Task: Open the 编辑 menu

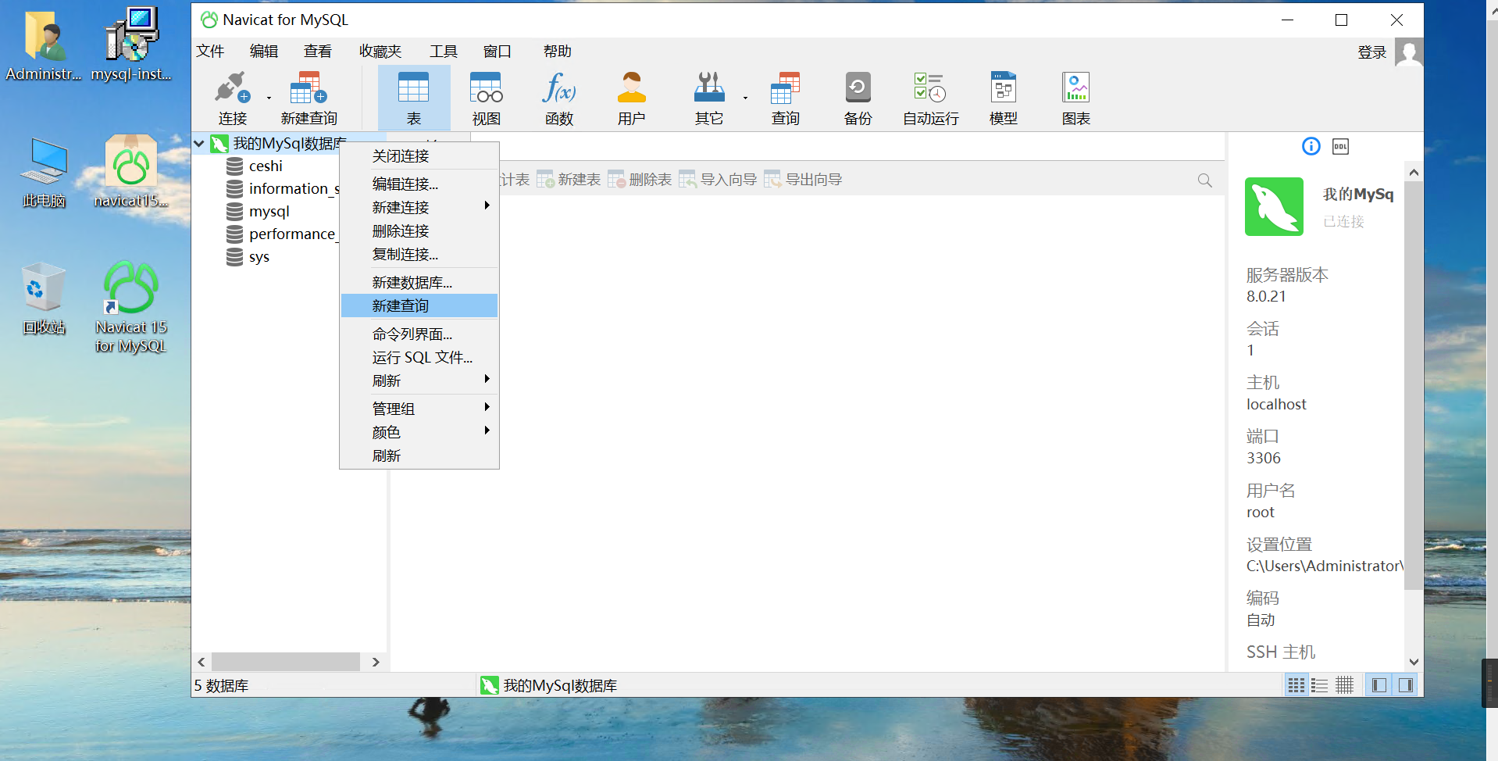Action: click(x=264, y=52)
